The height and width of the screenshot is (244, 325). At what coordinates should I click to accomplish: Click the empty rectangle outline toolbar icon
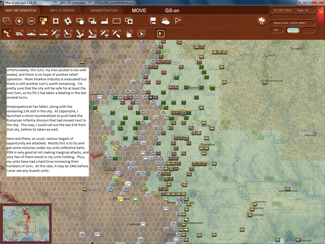coord(117,21)
